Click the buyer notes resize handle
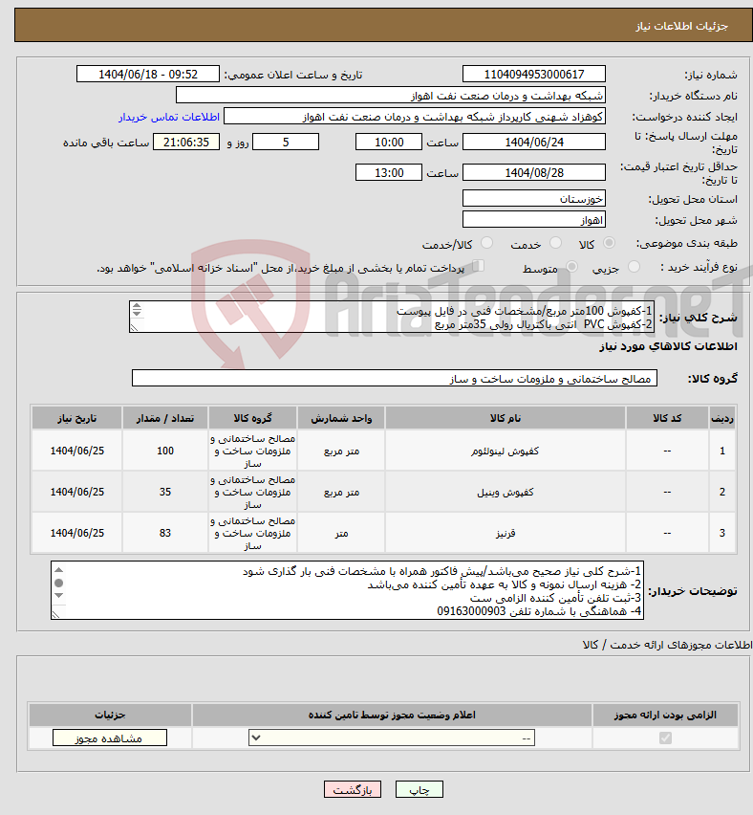 (56, 614)
